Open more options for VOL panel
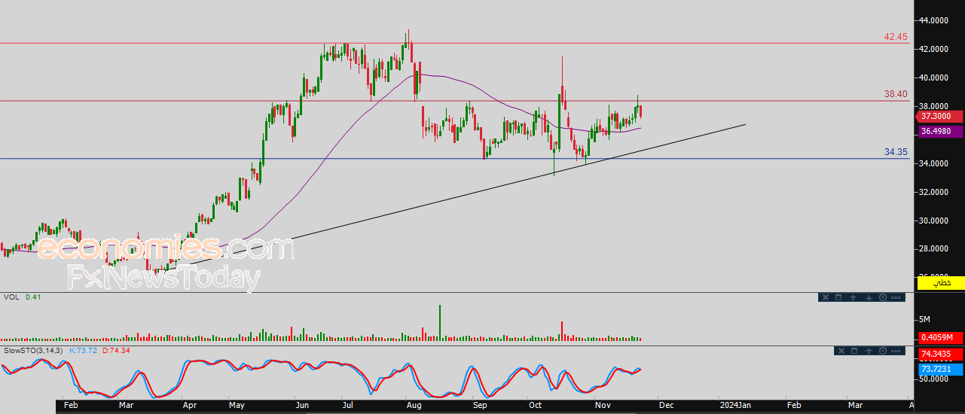 [896, 297]
